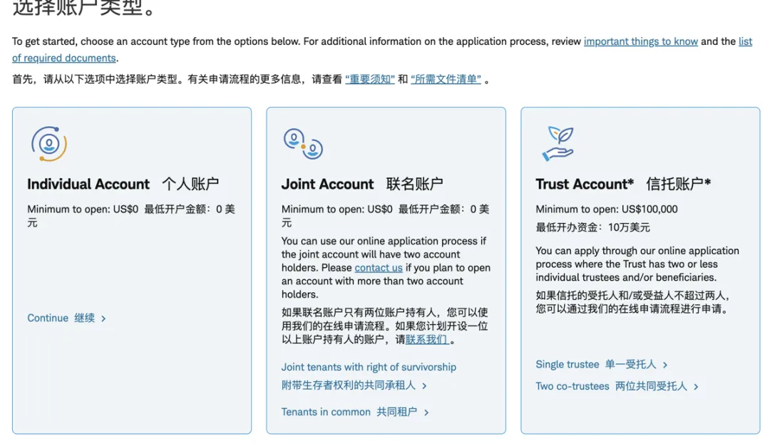Choose the Two co-trustees option
Screen dimensions: 770x446
(617, 386)
